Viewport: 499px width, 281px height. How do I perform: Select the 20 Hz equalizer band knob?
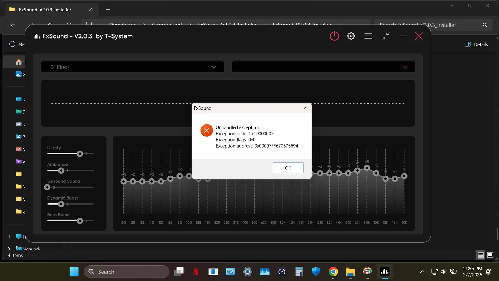tap(123, 181)
